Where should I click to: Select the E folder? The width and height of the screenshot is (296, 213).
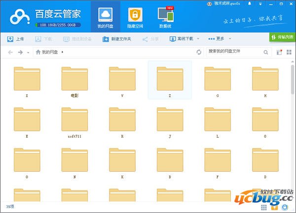pos(27,122)
